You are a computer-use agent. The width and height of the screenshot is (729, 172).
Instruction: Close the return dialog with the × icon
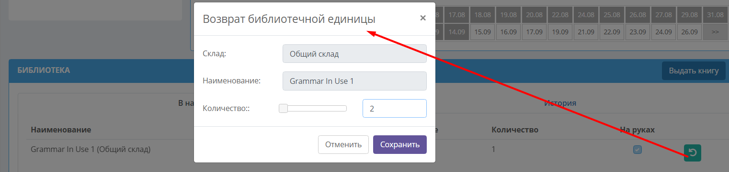[422, 18]
